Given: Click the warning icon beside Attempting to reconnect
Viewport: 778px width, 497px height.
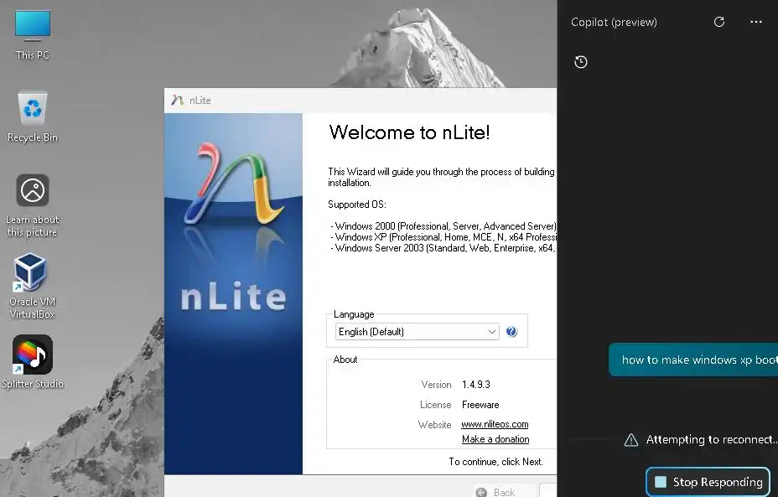Looking at the screenshot, I should click(630, 440).
